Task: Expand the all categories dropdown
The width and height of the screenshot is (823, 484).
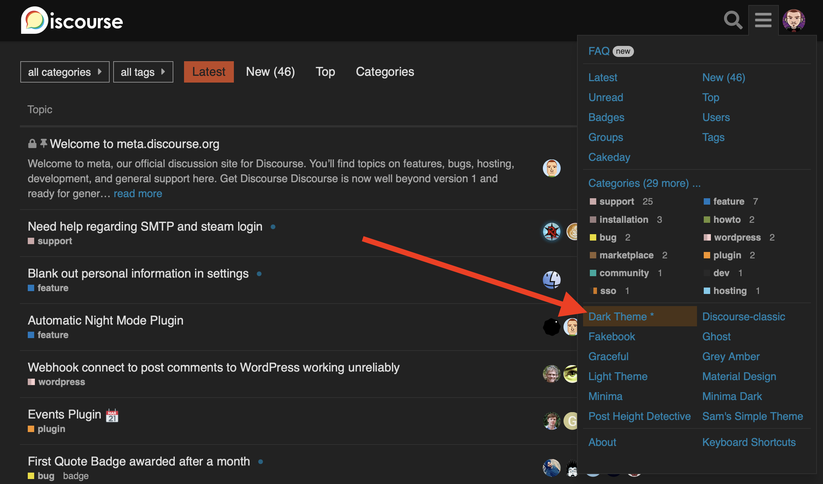Action: point(65,72)
